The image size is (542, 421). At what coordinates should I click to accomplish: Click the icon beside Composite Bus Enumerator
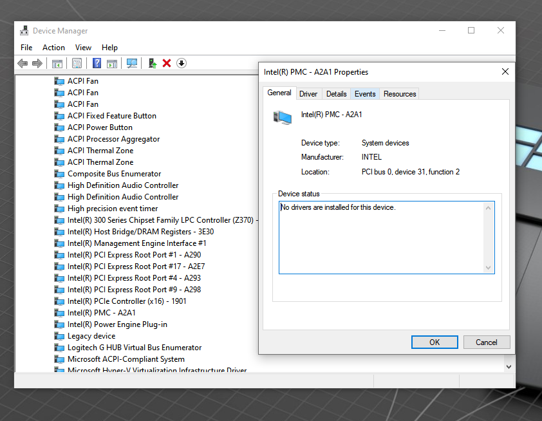pyautogui.click(x=59, y=174)
